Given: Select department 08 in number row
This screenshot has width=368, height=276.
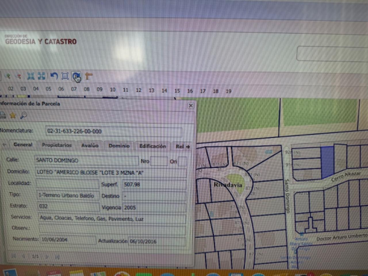Looking at the screenshot, I should click(87, 89).
